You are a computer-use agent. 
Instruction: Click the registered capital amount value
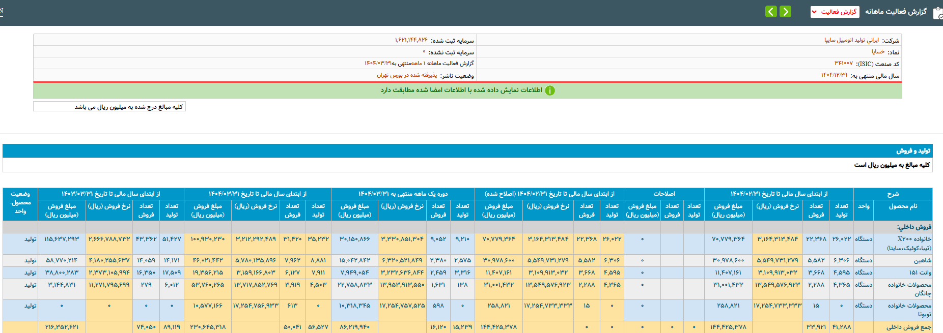coord(411,40)
